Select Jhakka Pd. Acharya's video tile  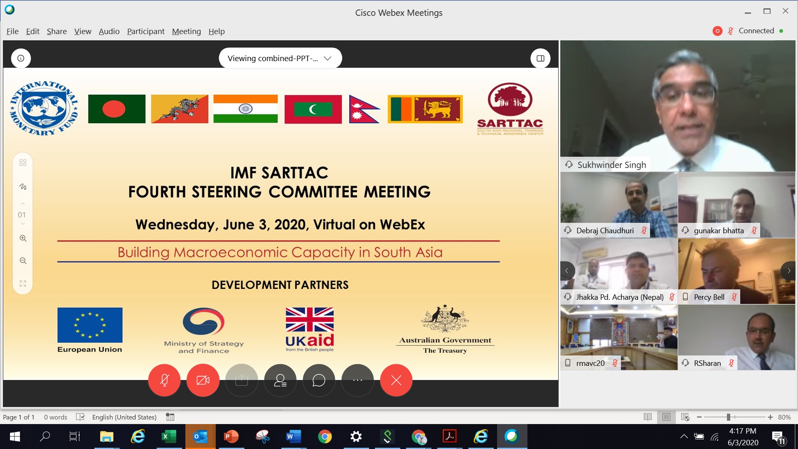tap(619, 271)
